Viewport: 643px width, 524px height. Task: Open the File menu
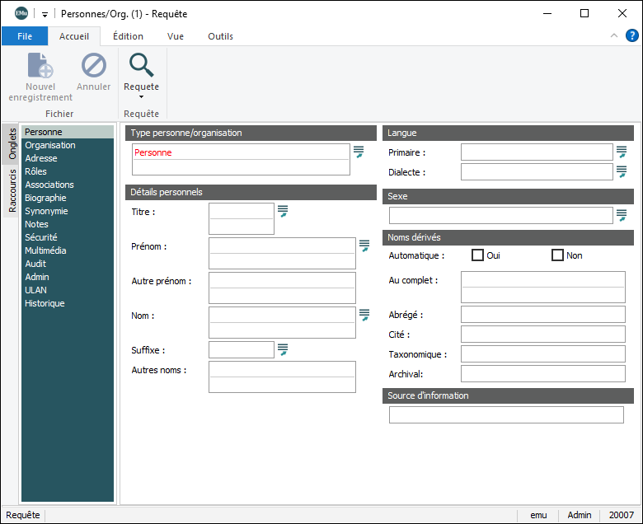pyautogui.click(x=25, y=36)
